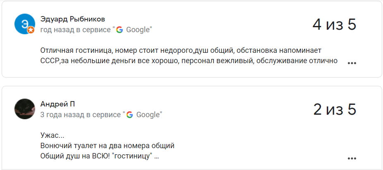Viewport: 383px width, 170px height.
Task: Open the three-dot menu on Андрей П's review
Action: pos(352,158)
